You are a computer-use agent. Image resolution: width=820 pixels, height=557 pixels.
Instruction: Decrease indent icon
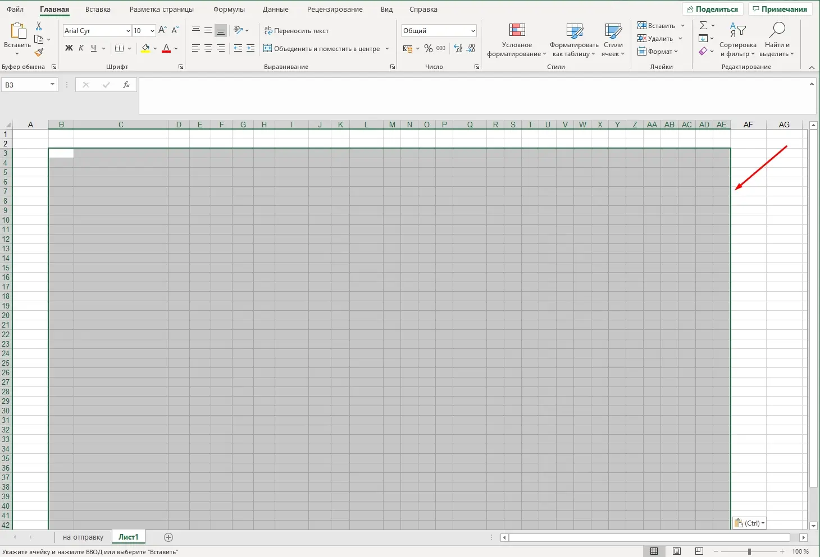tap(238, 48)
